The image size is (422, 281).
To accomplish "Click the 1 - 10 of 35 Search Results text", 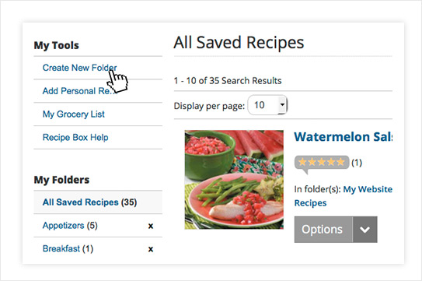I will click(x=228, y=81).
